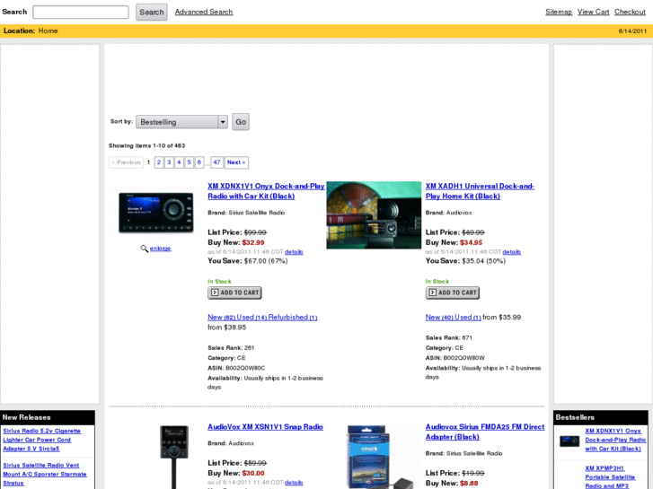Click 'You Save: $67.00 (67%)' text

pos(247,261)
